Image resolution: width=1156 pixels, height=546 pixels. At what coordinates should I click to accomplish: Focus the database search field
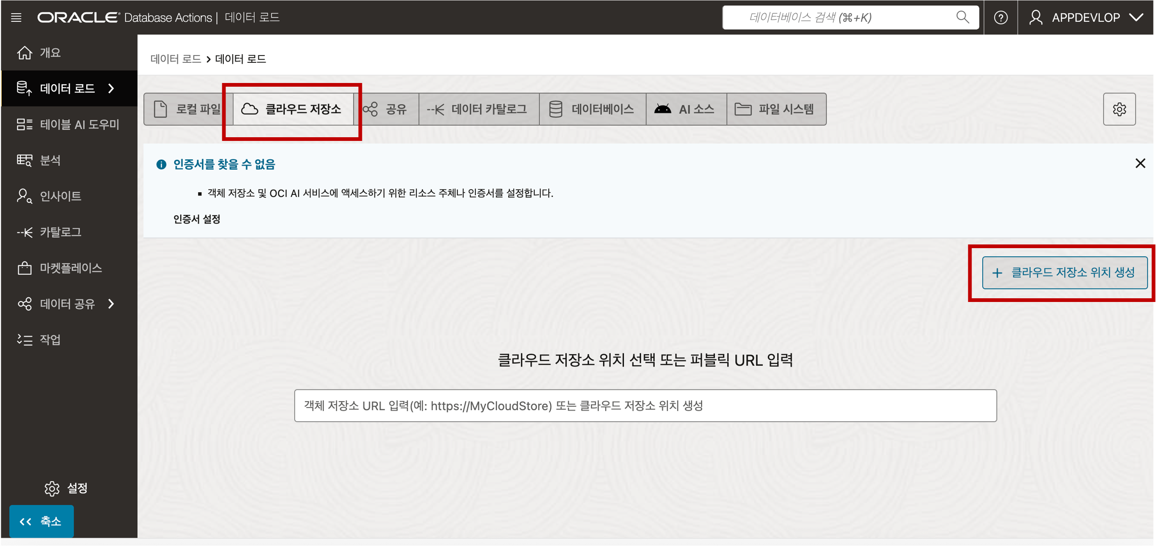850,18
